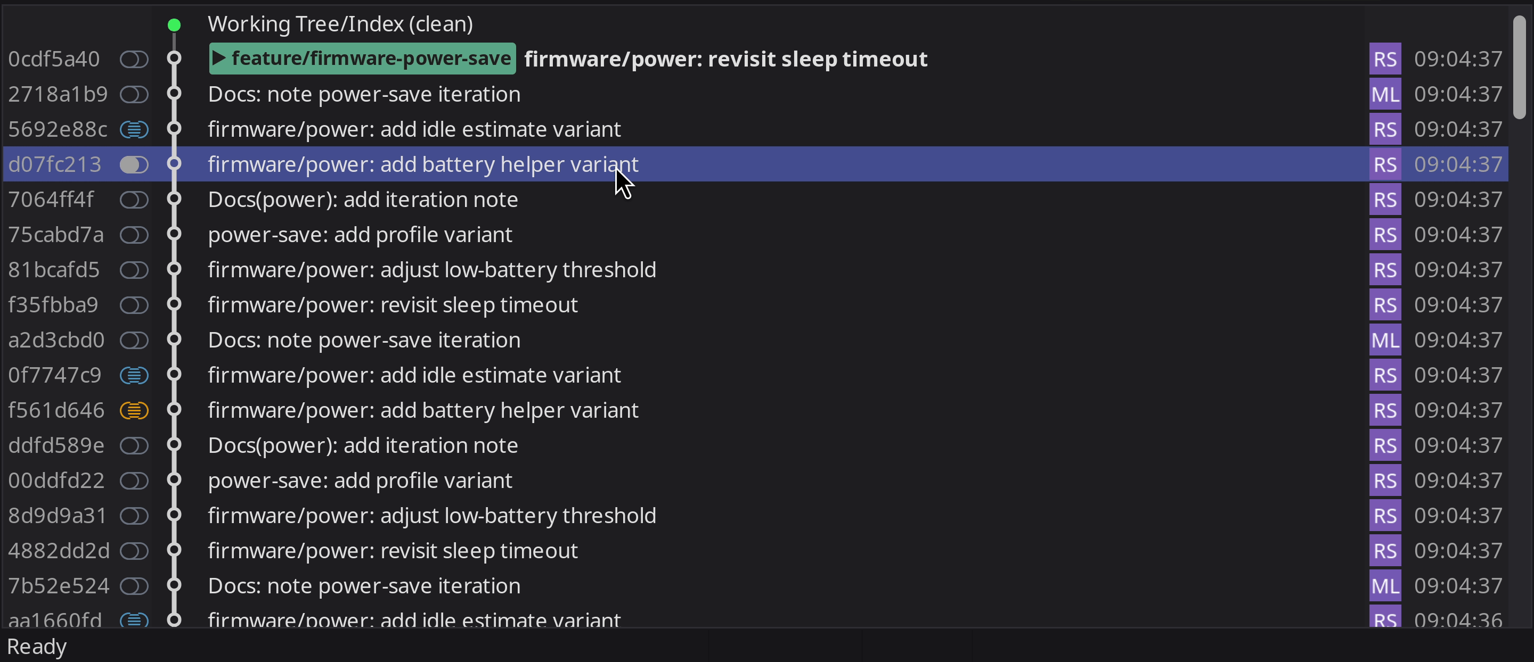Select the Working Tree/Index (clean) row
This screenshot has width=1534, height=662.
[340, 24]
